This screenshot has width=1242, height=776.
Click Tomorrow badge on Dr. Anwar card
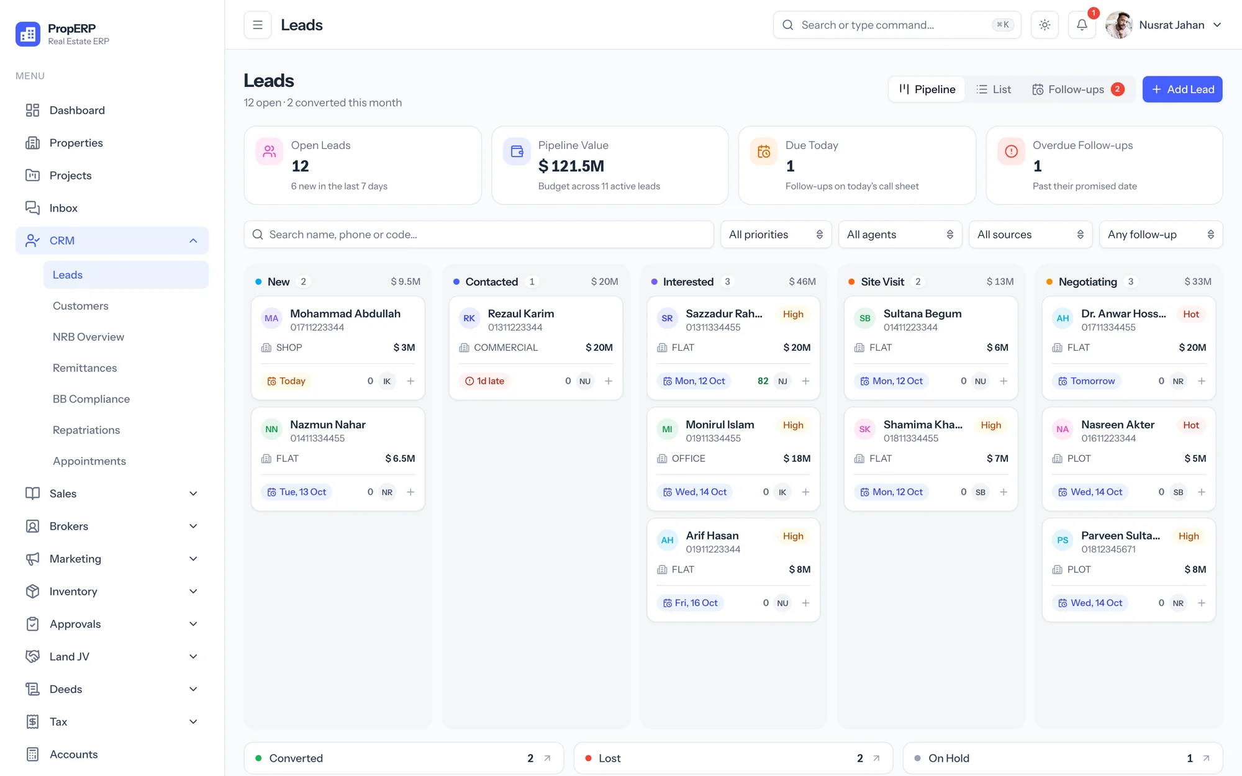1087,381
